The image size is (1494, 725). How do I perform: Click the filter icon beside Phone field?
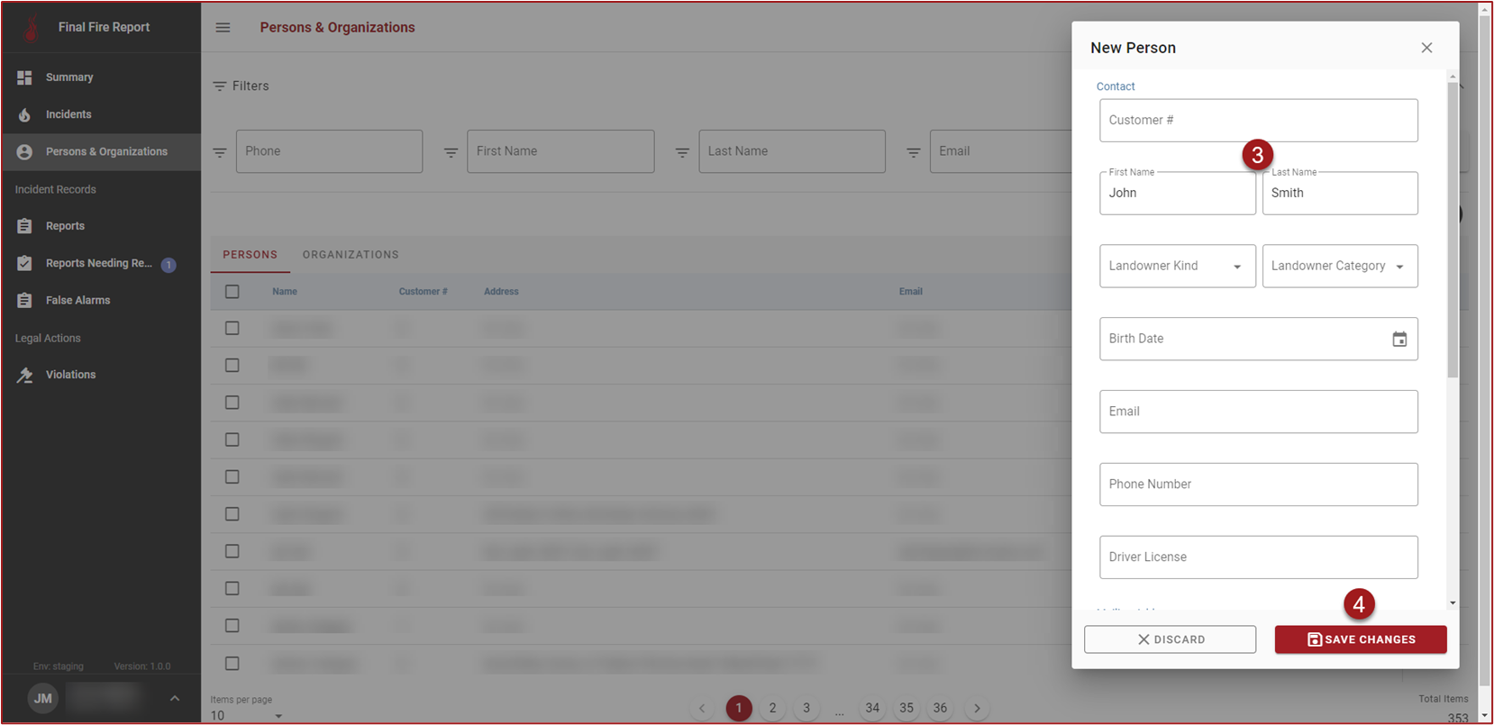tap(220, 152)
